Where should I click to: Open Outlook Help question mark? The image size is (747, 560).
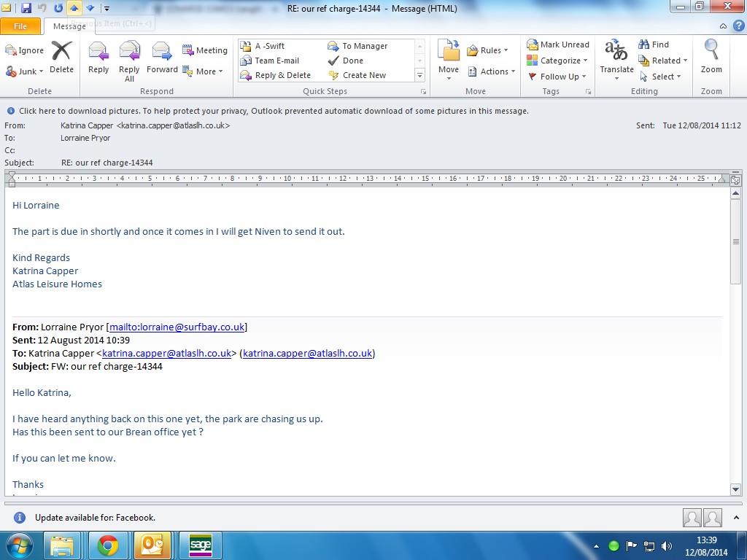(x=739, y=26)
